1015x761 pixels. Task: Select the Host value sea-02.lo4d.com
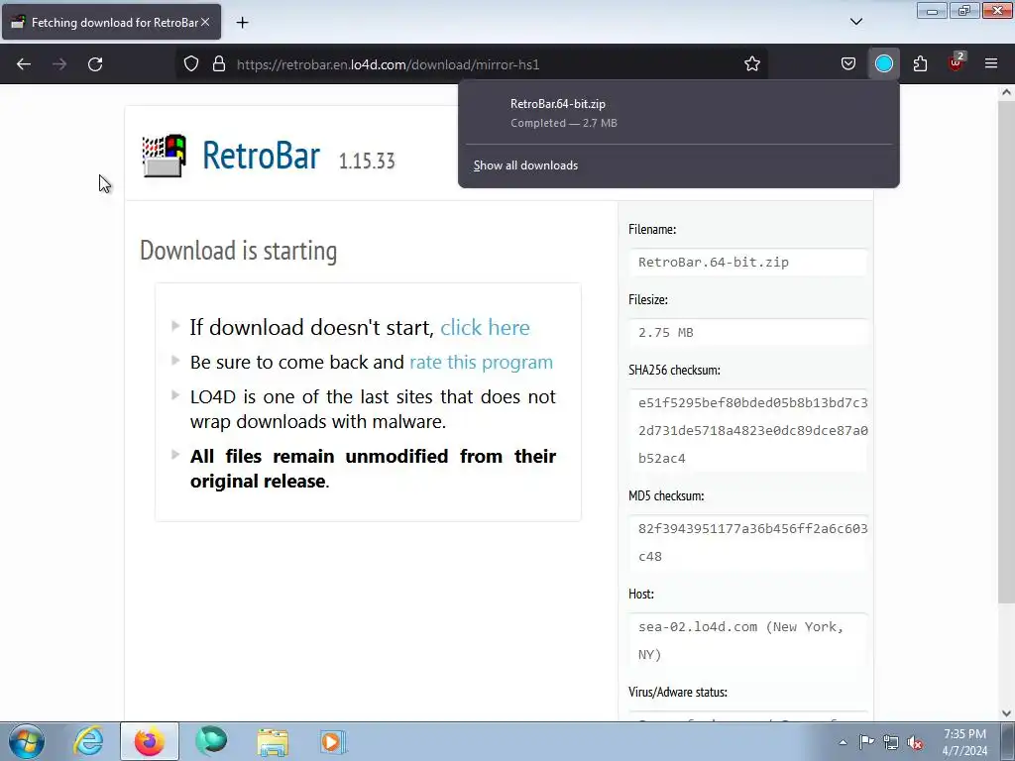tap(747, 641)
